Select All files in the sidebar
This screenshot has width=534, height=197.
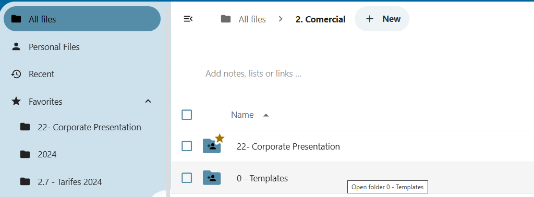pyautogui.click(x=82, y=19)
